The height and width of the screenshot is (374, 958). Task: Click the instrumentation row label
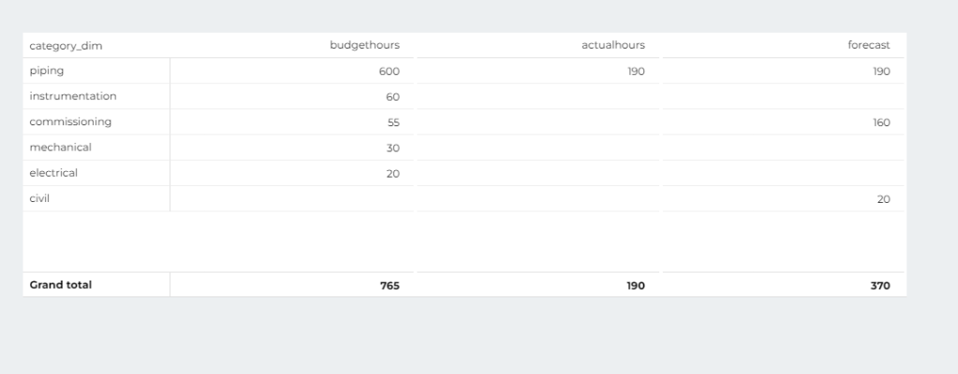coord(73,96)
